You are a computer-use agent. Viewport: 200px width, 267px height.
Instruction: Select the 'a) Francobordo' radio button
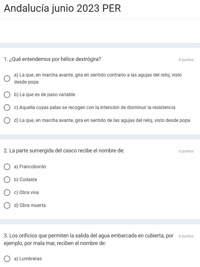[7, 167]
